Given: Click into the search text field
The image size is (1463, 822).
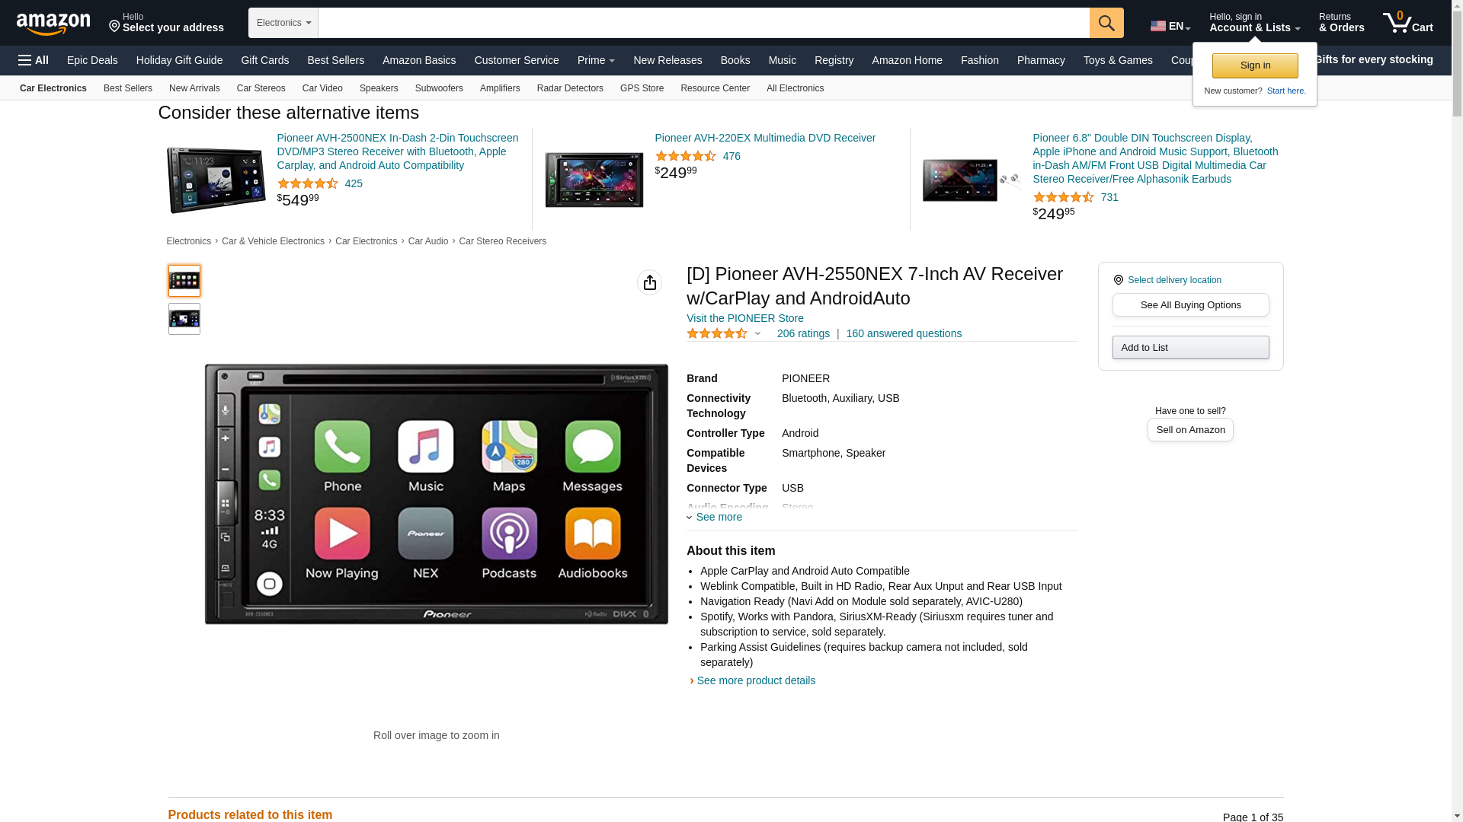Looking at the screenshot, I should [703, 23].
